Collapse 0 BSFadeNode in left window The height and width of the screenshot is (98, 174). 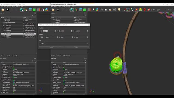click(1, 19)
